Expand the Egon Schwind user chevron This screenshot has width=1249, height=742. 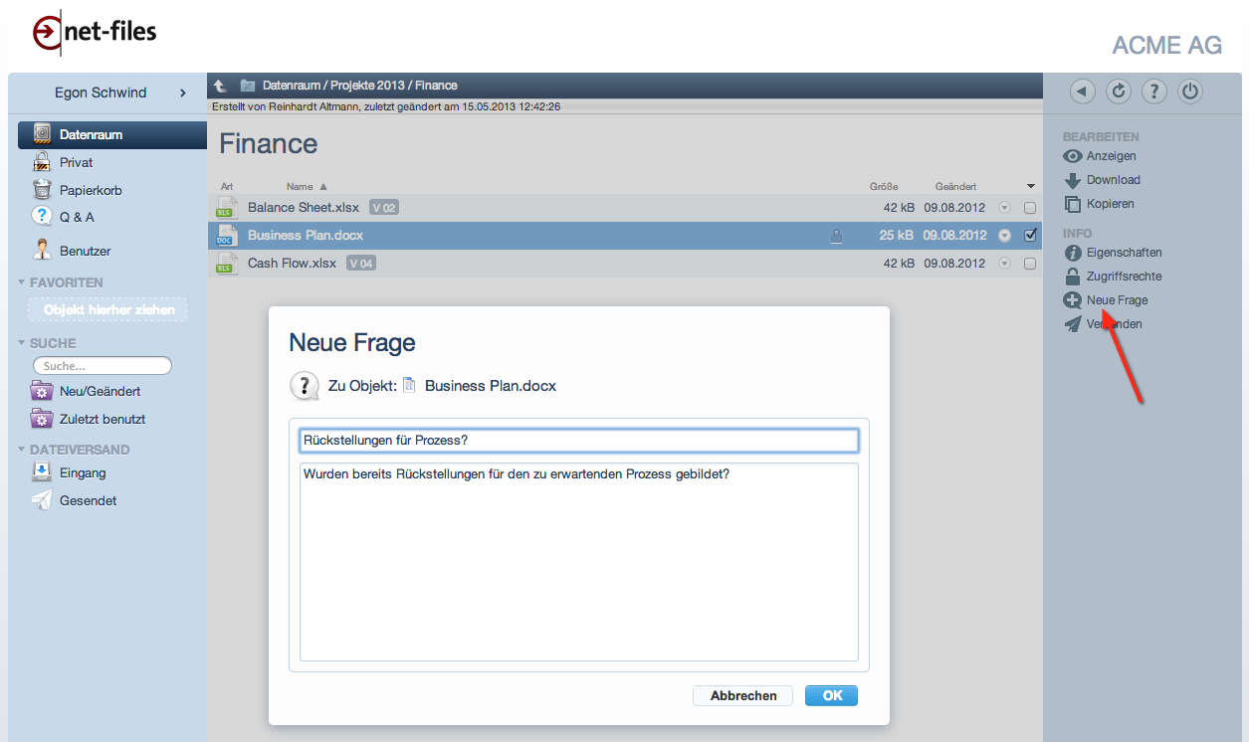182,93
